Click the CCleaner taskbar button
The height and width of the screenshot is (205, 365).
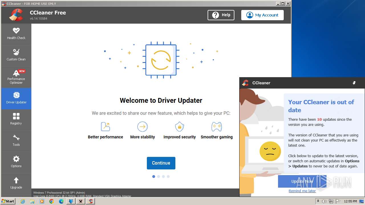[90, 201]
